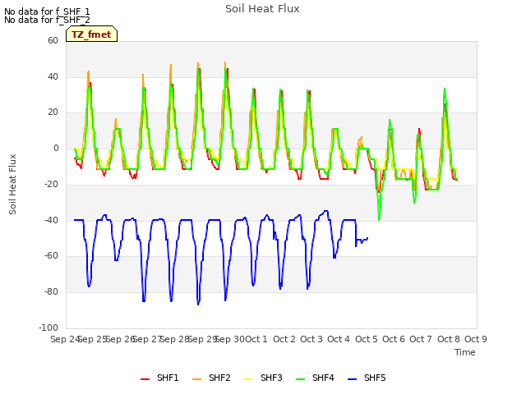The width and height of the screenshot is (526, 394).
Task: Click the Soil Heat Flux chart title
Action: coord(262,9)
